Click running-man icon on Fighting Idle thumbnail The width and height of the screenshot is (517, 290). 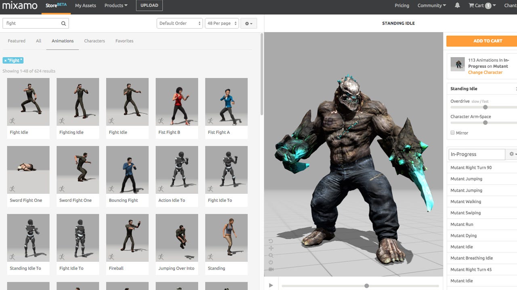[62, 121]
